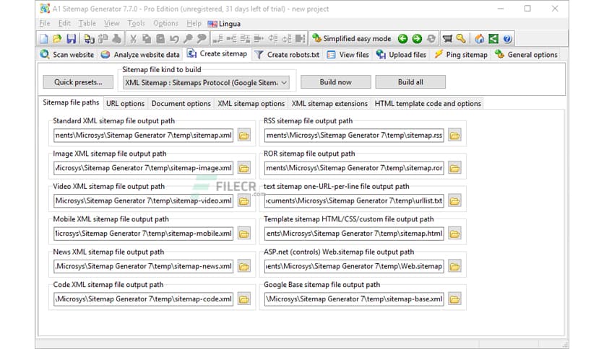The height and width of the screenshot is (349, 604).
Task: Click the Cut scissors icon
Action: (133, 39)
